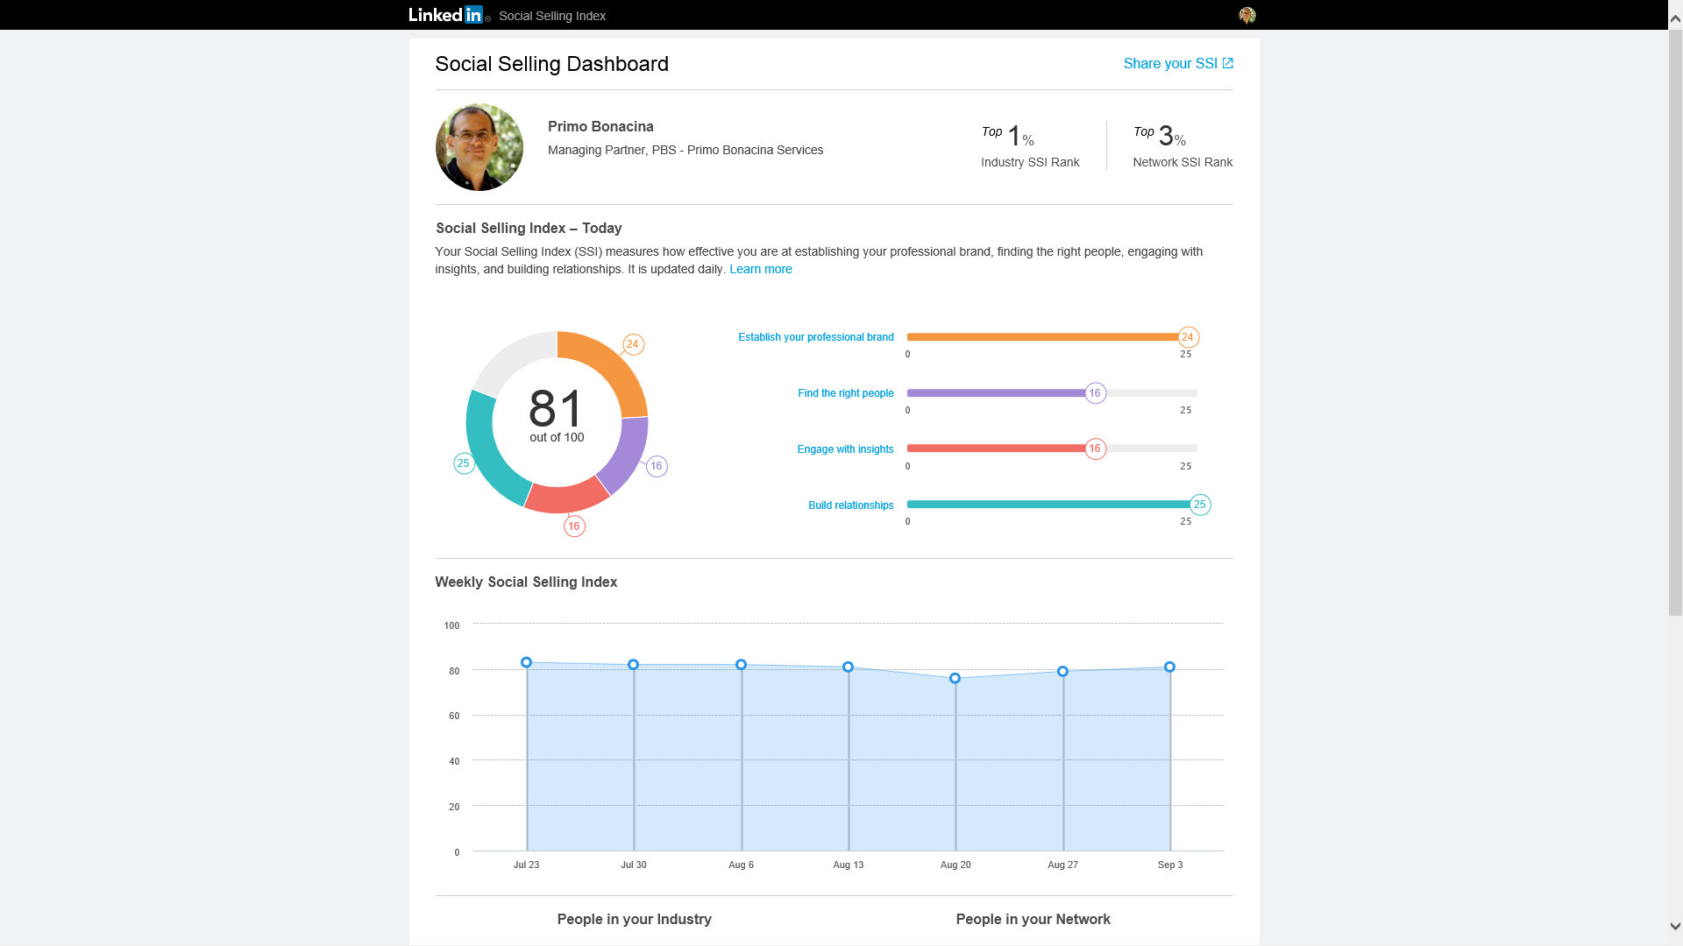Image resolution: width=1683 pixels, height=946 pixels.
Task: Click the external link icon beside Share your SSI
Action: pos(1228,63)
